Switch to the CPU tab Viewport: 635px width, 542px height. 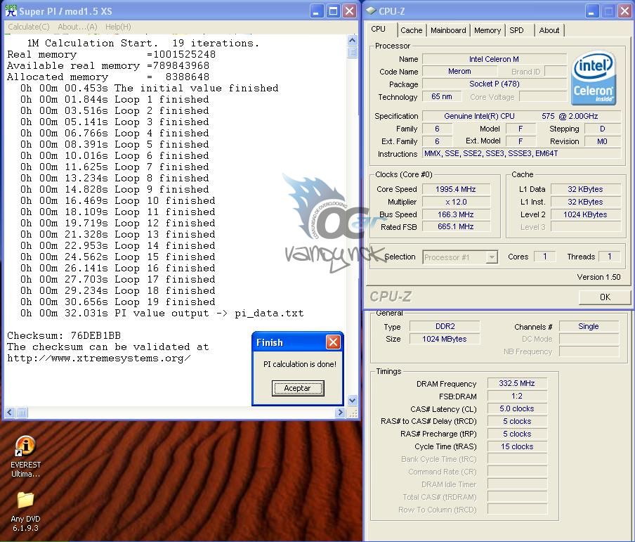pyautogui.click(x=378, y=30)
